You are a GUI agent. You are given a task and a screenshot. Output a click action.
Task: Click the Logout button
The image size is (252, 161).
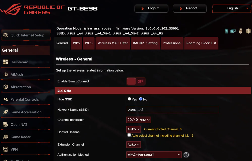tap(151, 8)
